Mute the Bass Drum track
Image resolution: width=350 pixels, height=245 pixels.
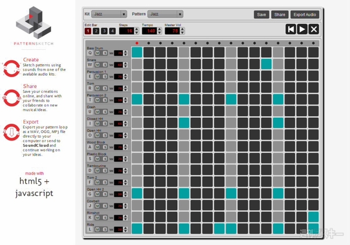(97, 52)
